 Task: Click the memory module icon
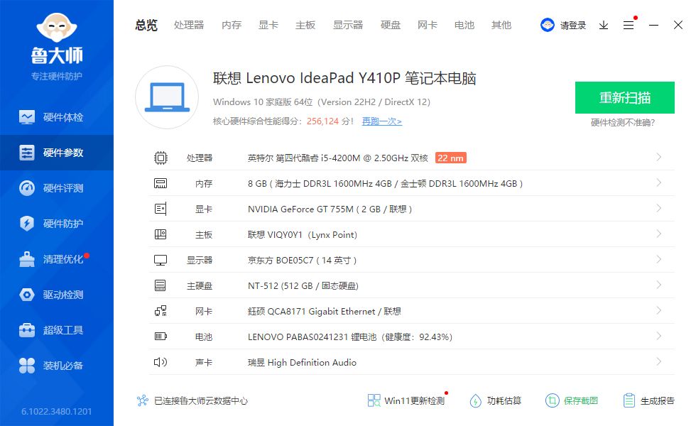click(x=161, y=183)
